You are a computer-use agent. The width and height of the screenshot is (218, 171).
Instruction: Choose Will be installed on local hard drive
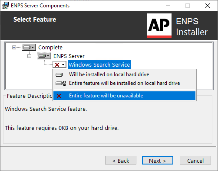[124, 74]
